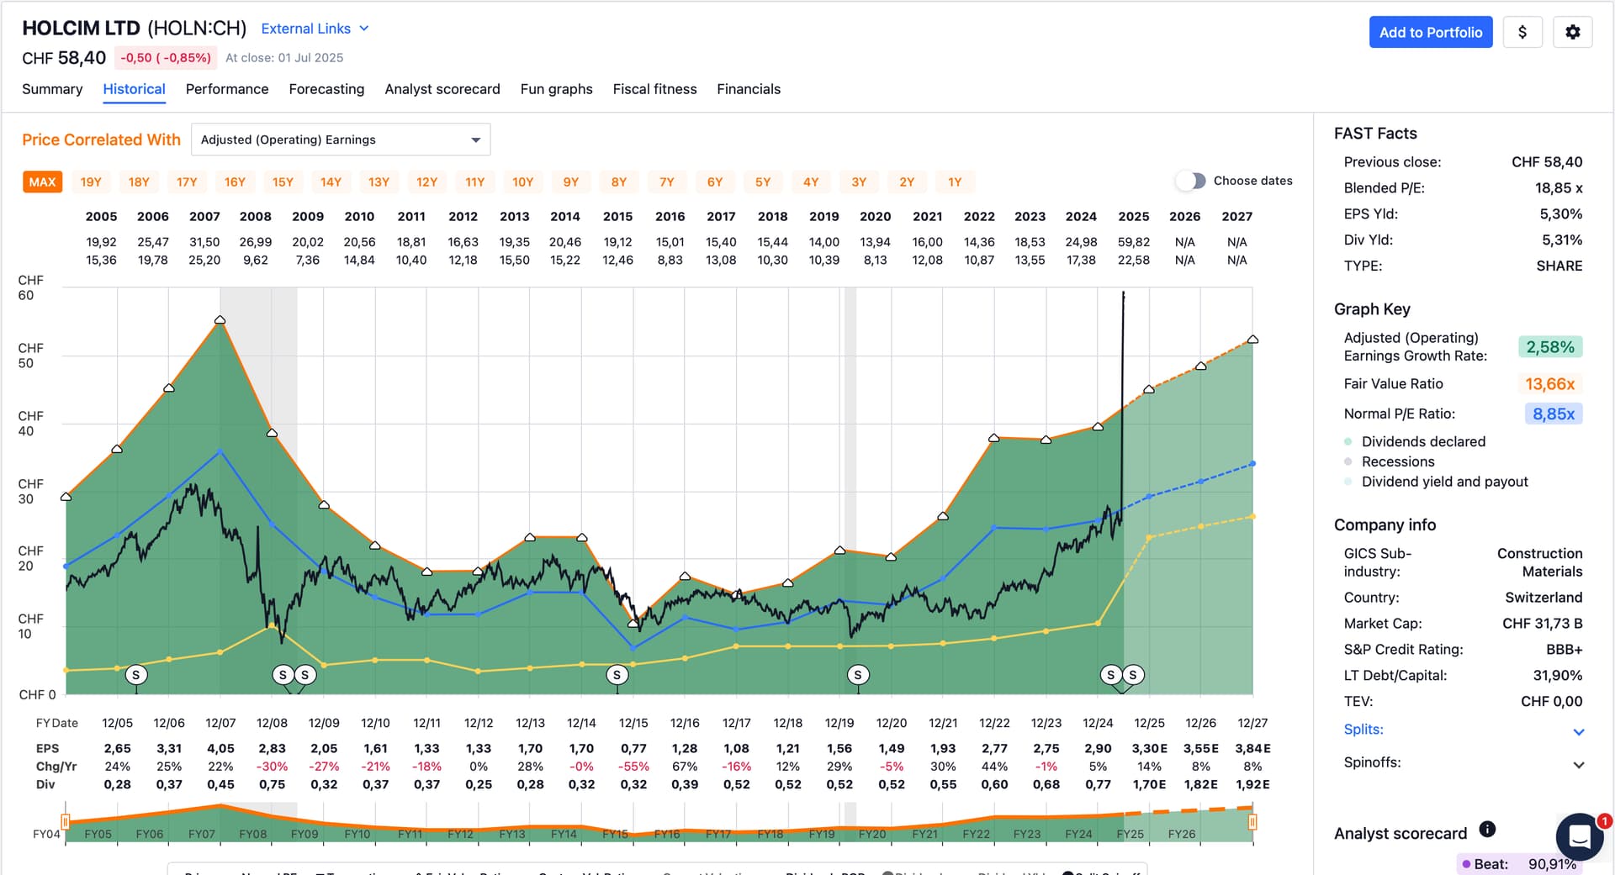Image resolution: width=1615 pixels, height=875 pixels.
Task: Open the currency dollar-sign button
Action: pos(1522,32)
